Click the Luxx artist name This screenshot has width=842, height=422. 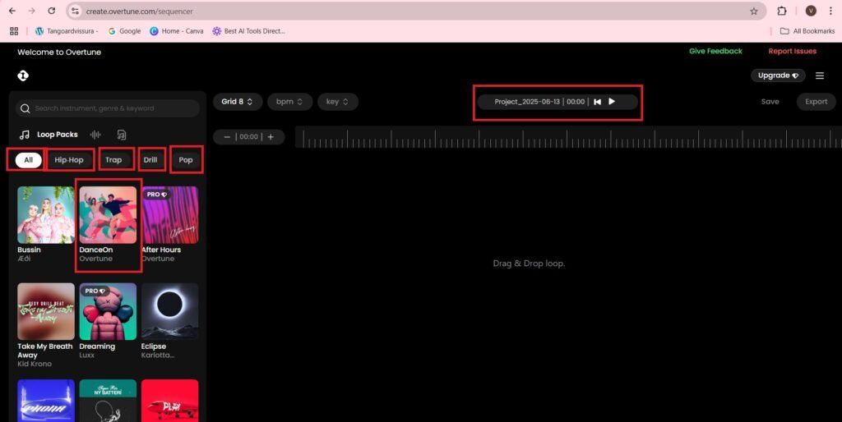pyautogui.click(x=86, y=355)
